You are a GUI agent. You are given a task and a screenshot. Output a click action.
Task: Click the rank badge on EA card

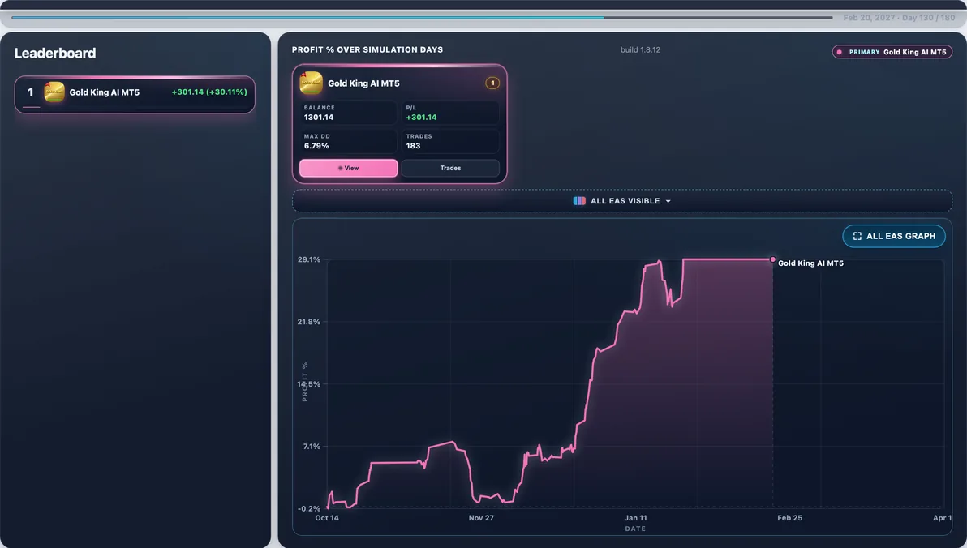tap(492, 83)
